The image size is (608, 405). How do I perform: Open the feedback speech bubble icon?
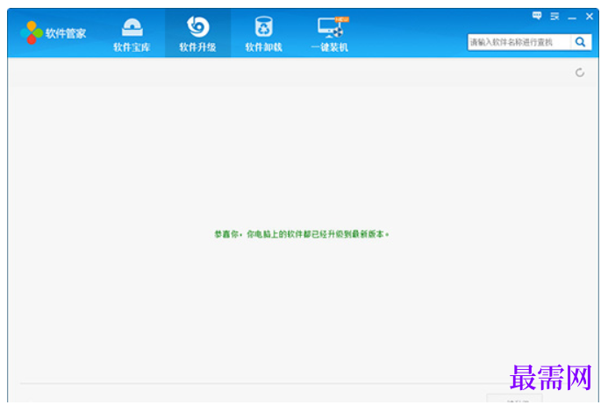click(x=537, y=16)
